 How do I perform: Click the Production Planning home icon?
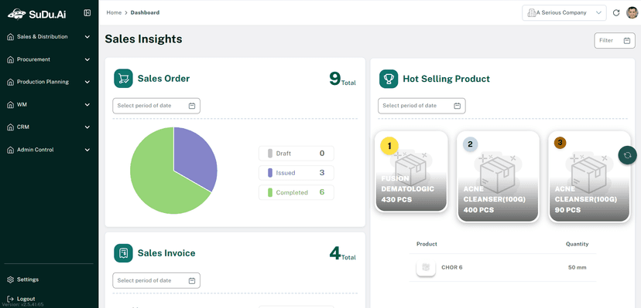pyautogui.click(x=11, y=83)
